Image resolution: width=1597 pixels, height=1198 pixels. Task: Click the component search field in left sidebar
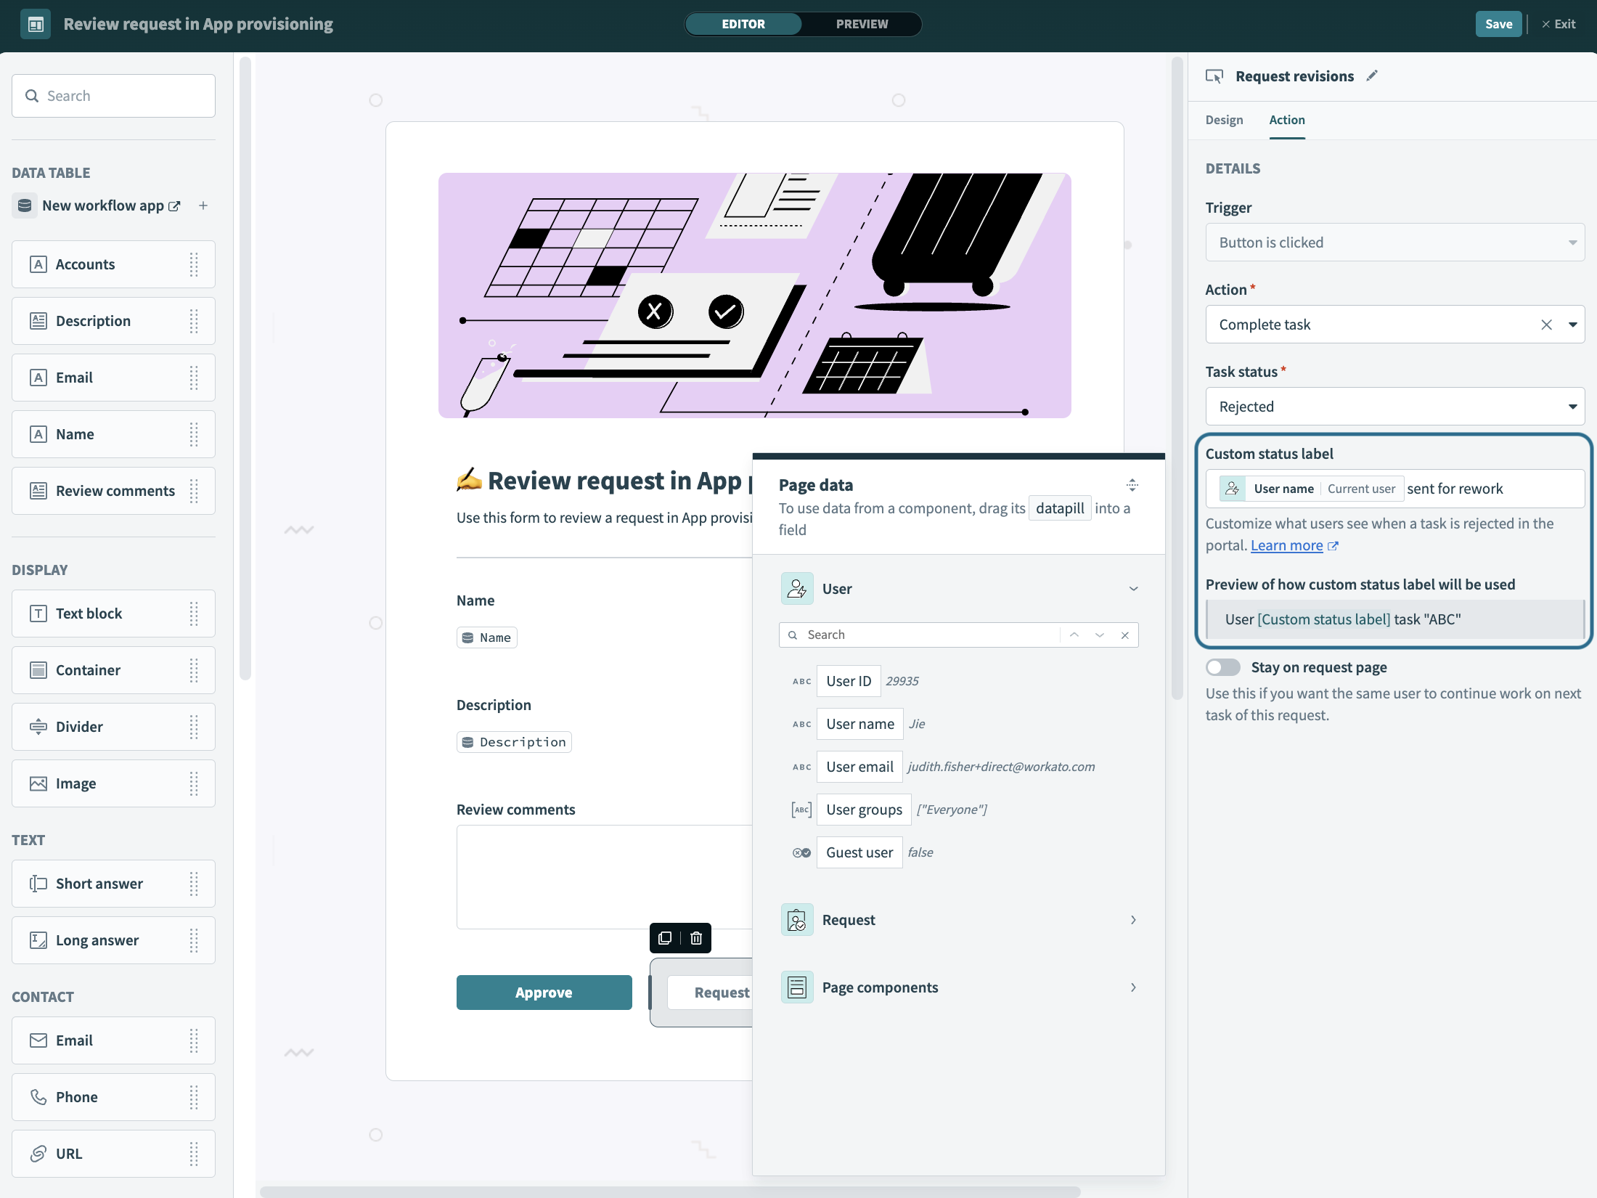[x=113, y=95]
